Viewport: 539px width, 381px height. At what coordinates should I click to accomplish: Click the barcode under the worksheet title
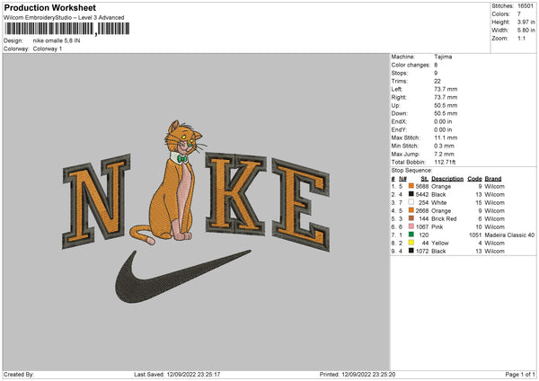pyautogui.click(x=67, y=29)
